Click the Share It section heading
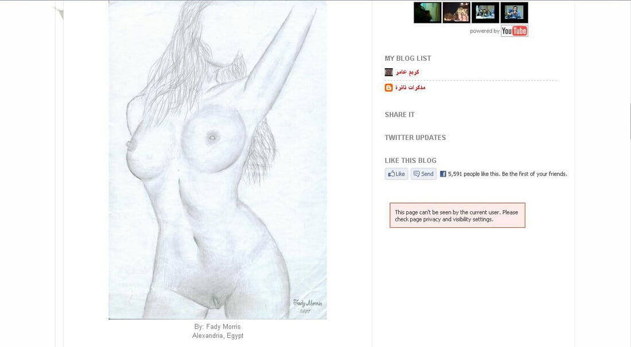 400,115
